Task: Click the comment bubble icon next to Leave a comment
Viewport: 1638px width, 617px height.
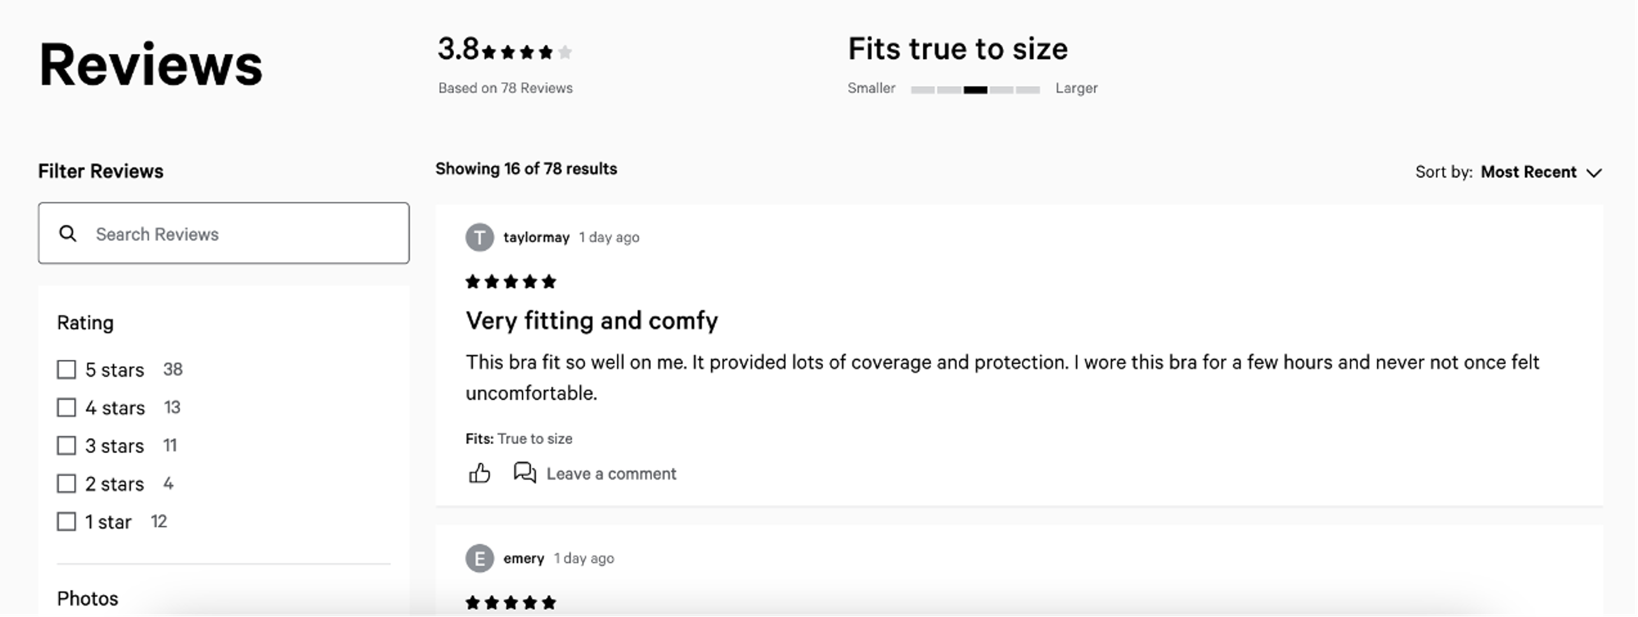Action: [x=524, y=473]
